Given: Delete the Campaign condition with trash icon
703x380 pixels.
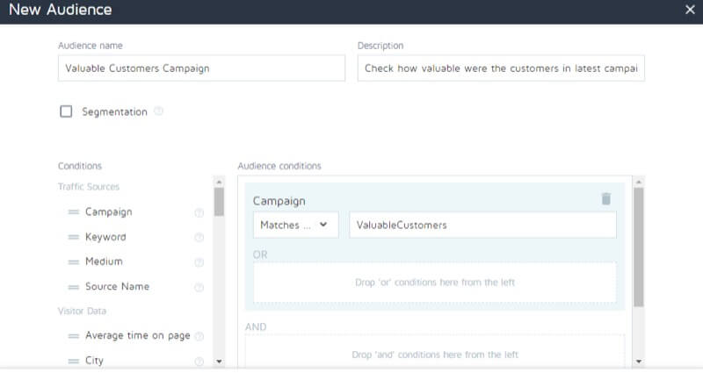Looking at the screenshot, I should point(605,199).
